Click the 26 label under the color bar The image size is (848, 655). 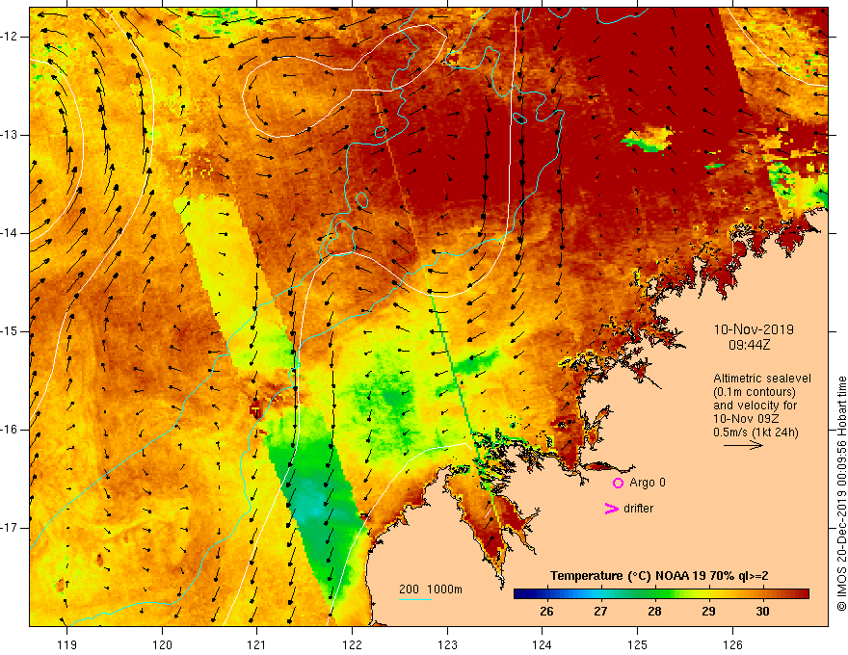[x=546, y=612]
